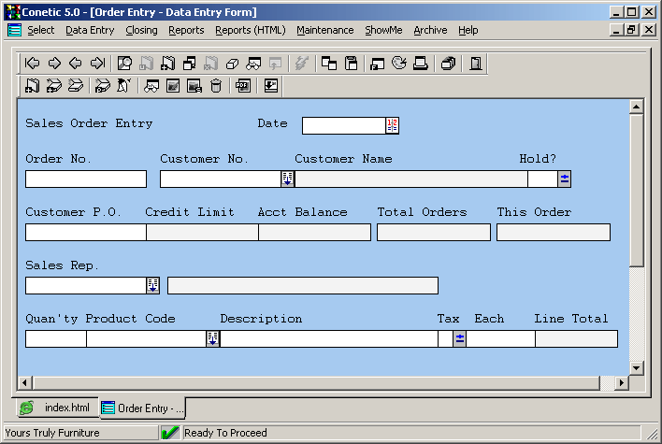Click the exit door icon
662x444 pixels.
pos(476,64)
